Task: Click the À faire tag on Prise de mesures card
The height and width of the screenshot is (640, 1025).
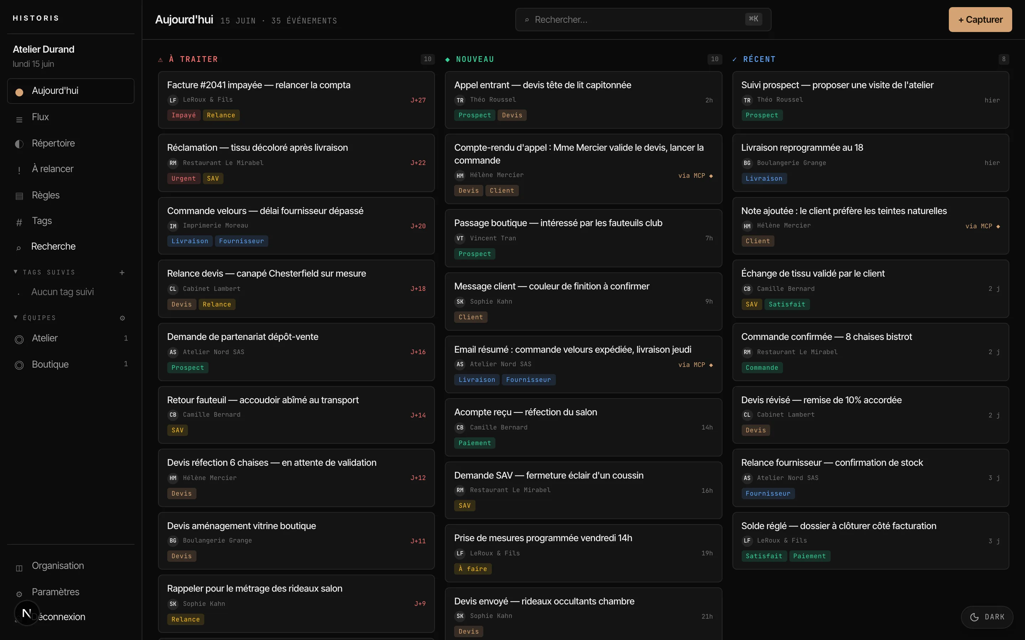Action: coord(473,569)
